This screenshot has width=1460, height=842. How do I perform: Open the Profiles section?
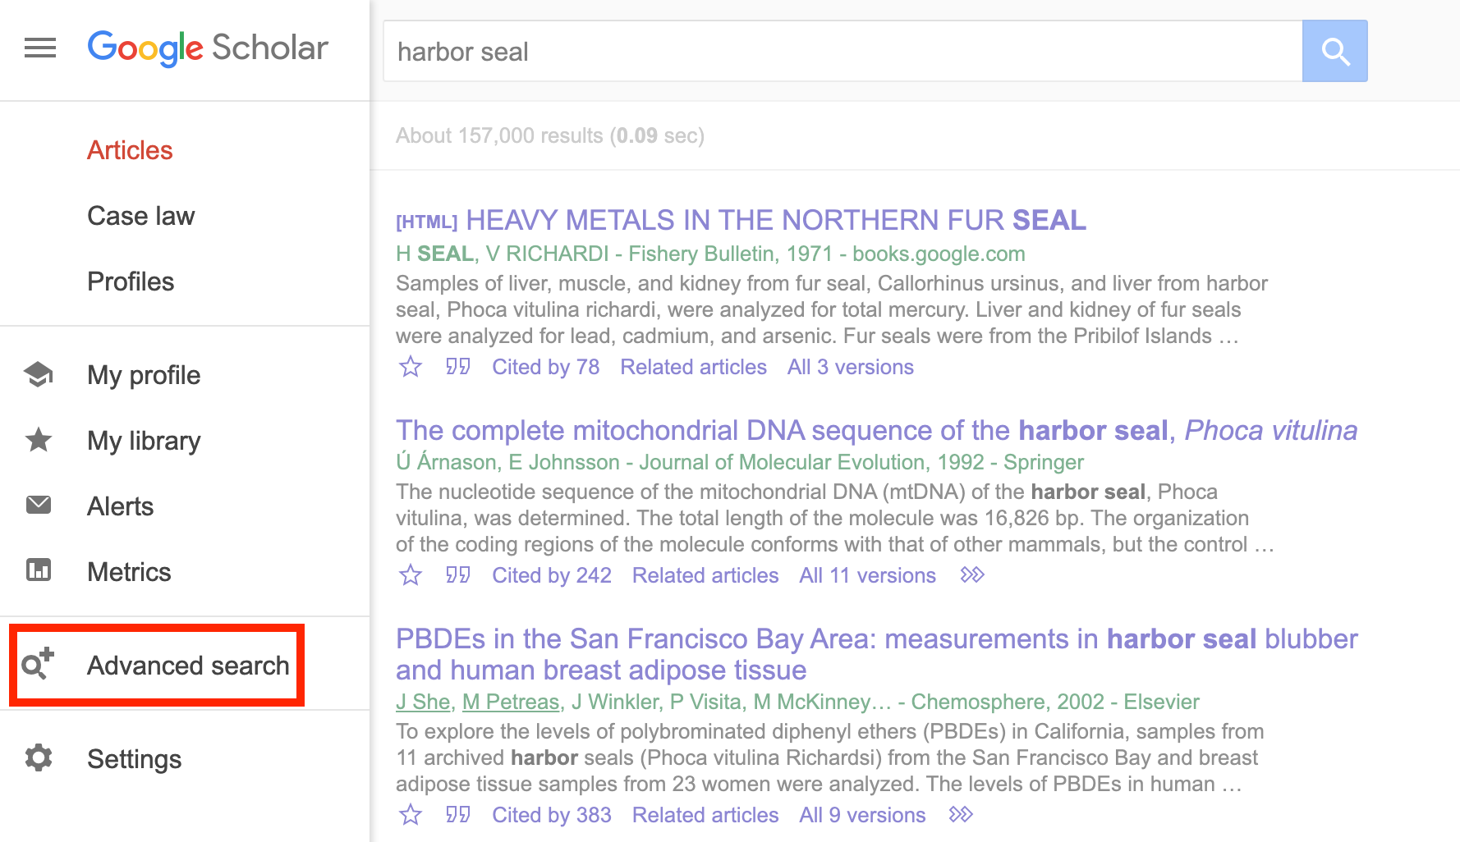(x=131, y=281)
